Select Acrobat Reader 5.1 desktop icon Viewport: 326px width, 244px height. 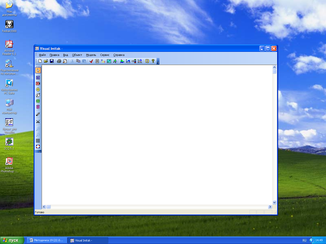click(x=9, y=48)
